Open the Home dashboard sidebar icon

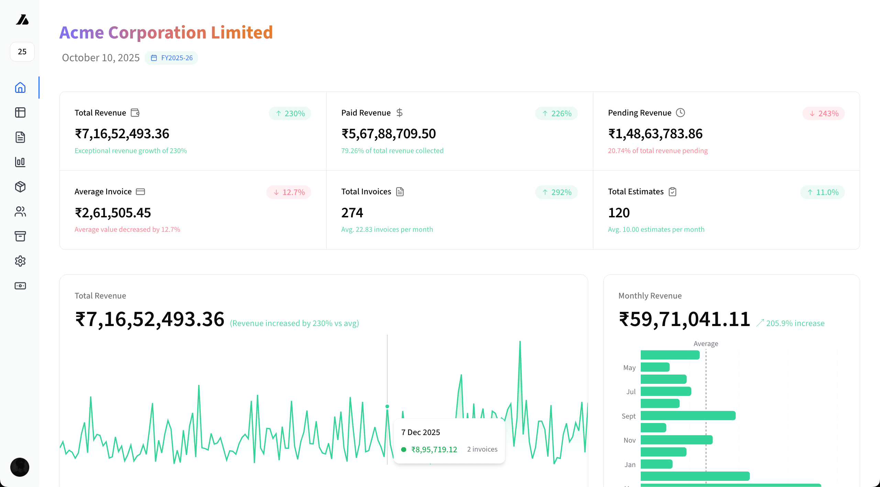[20, 88]
